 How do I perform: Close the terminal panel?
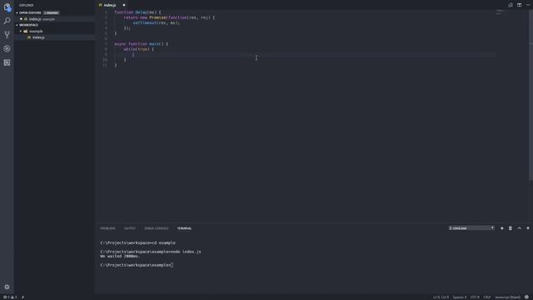pyautogui.click(x=528, y=228)
